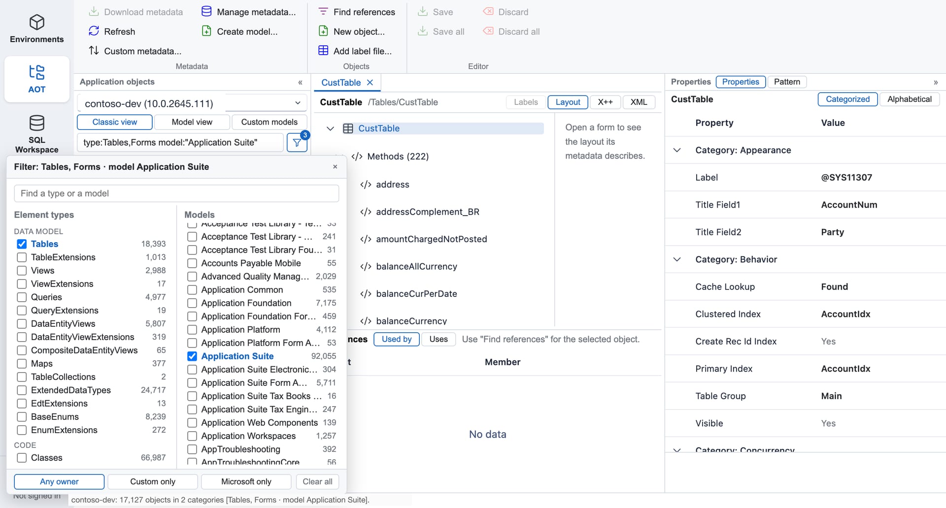The image size is (946, 508).
Task: Click the Refresh metadata icon
Action: click(x=94, y=32)
